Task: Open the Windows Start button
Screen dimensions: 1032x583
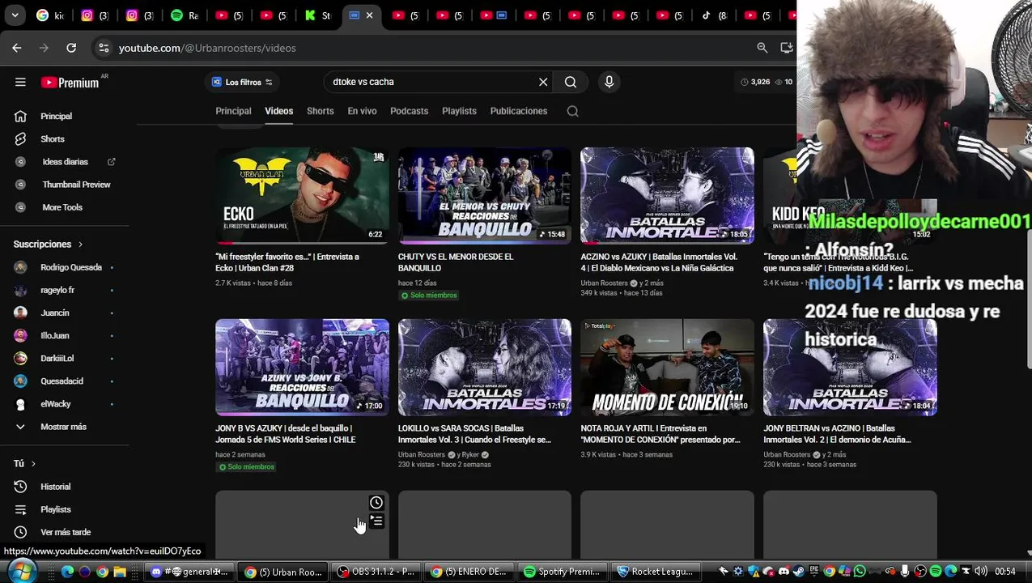Action: pyautogui.click(x=20, y=571)
